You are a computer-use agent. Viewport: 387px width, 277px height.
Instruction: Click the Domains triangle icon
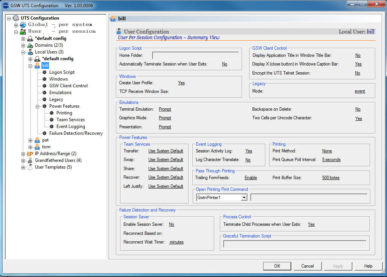[x=30, y=45]
